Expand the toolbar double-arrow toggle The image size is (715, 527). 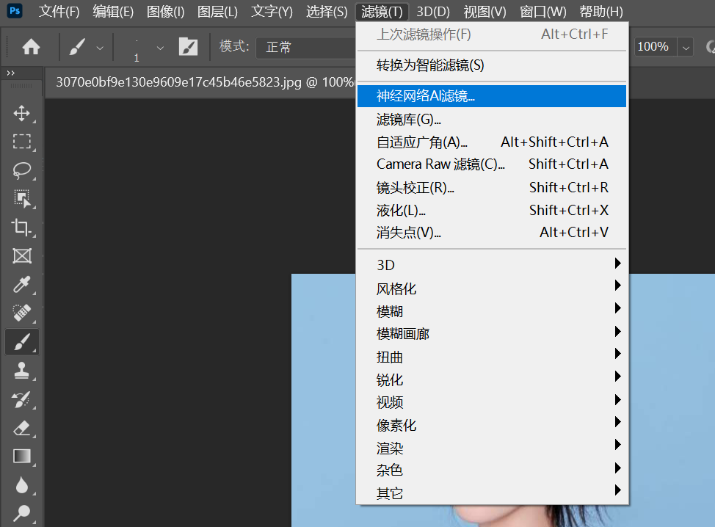[x=10, y=73]
